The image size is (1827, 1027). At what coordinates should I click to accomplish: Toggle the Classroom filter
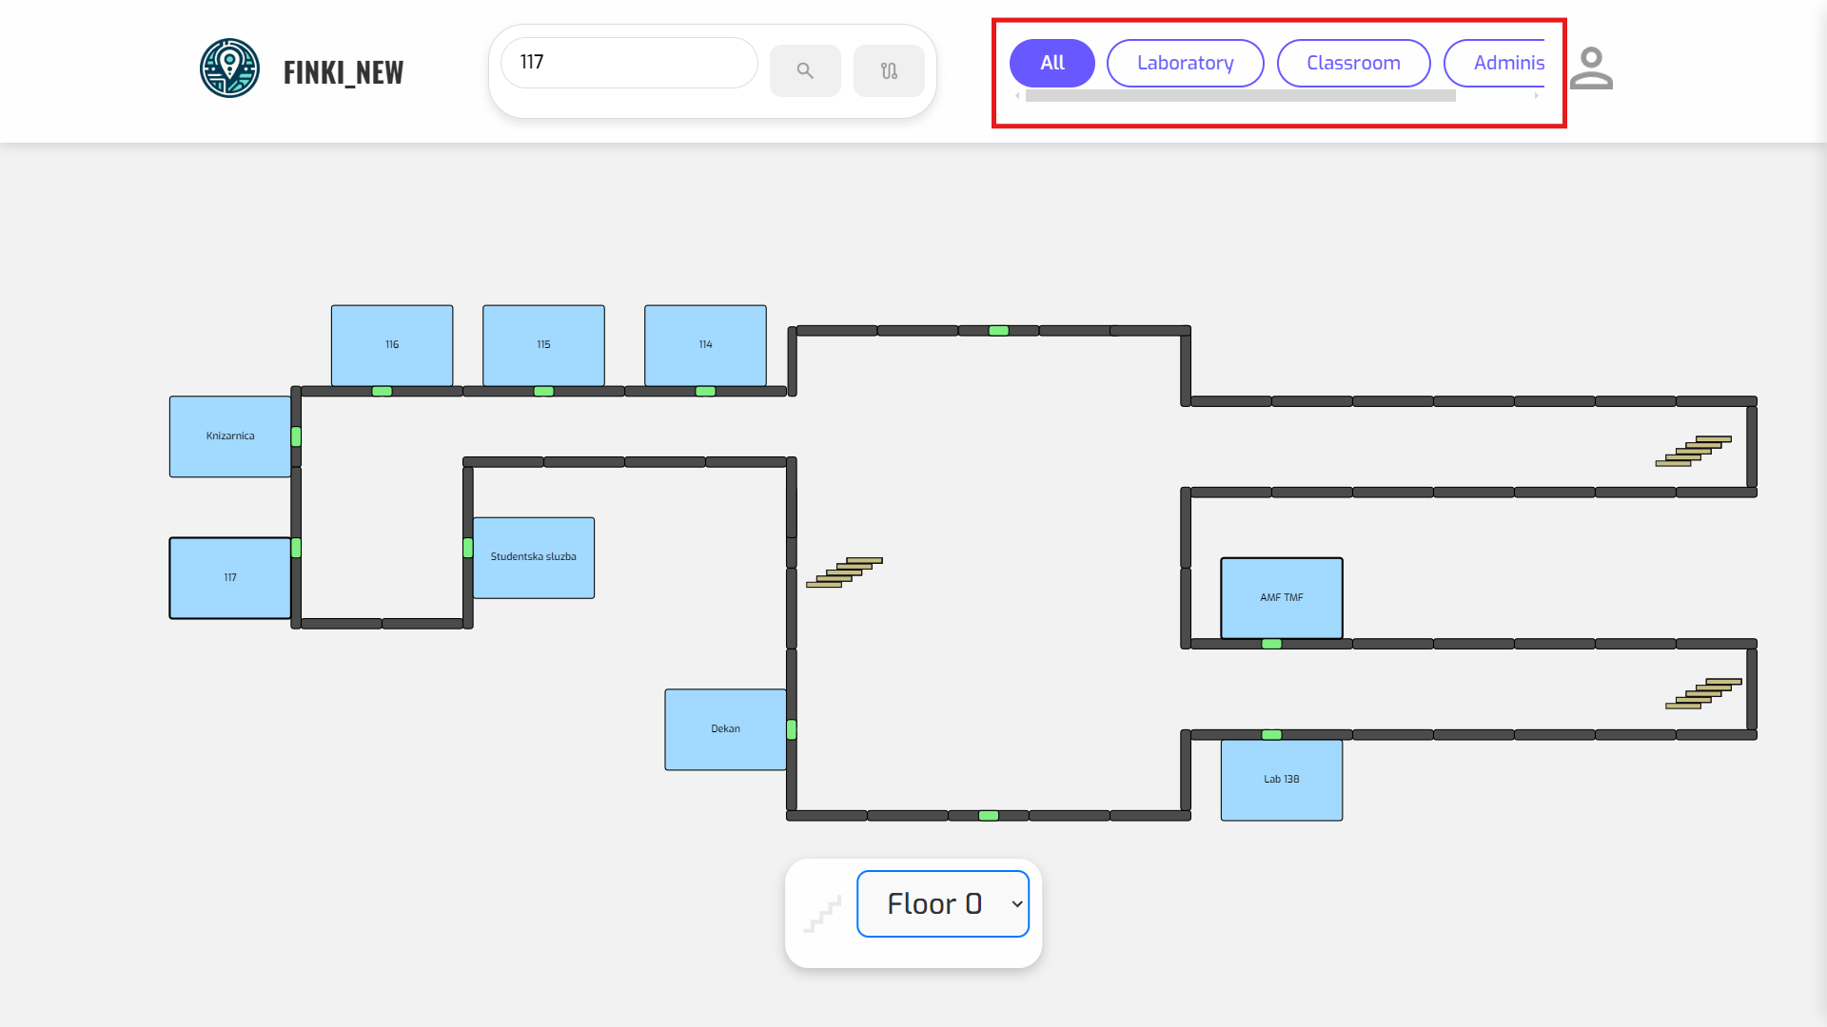1353,63
